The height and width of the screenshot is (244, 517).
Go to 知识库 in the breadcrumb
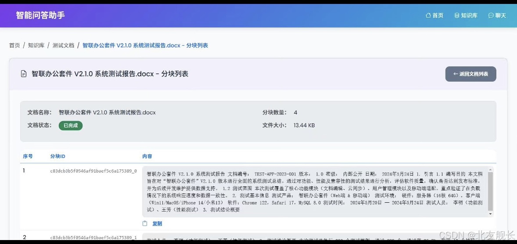pos(36,45)
